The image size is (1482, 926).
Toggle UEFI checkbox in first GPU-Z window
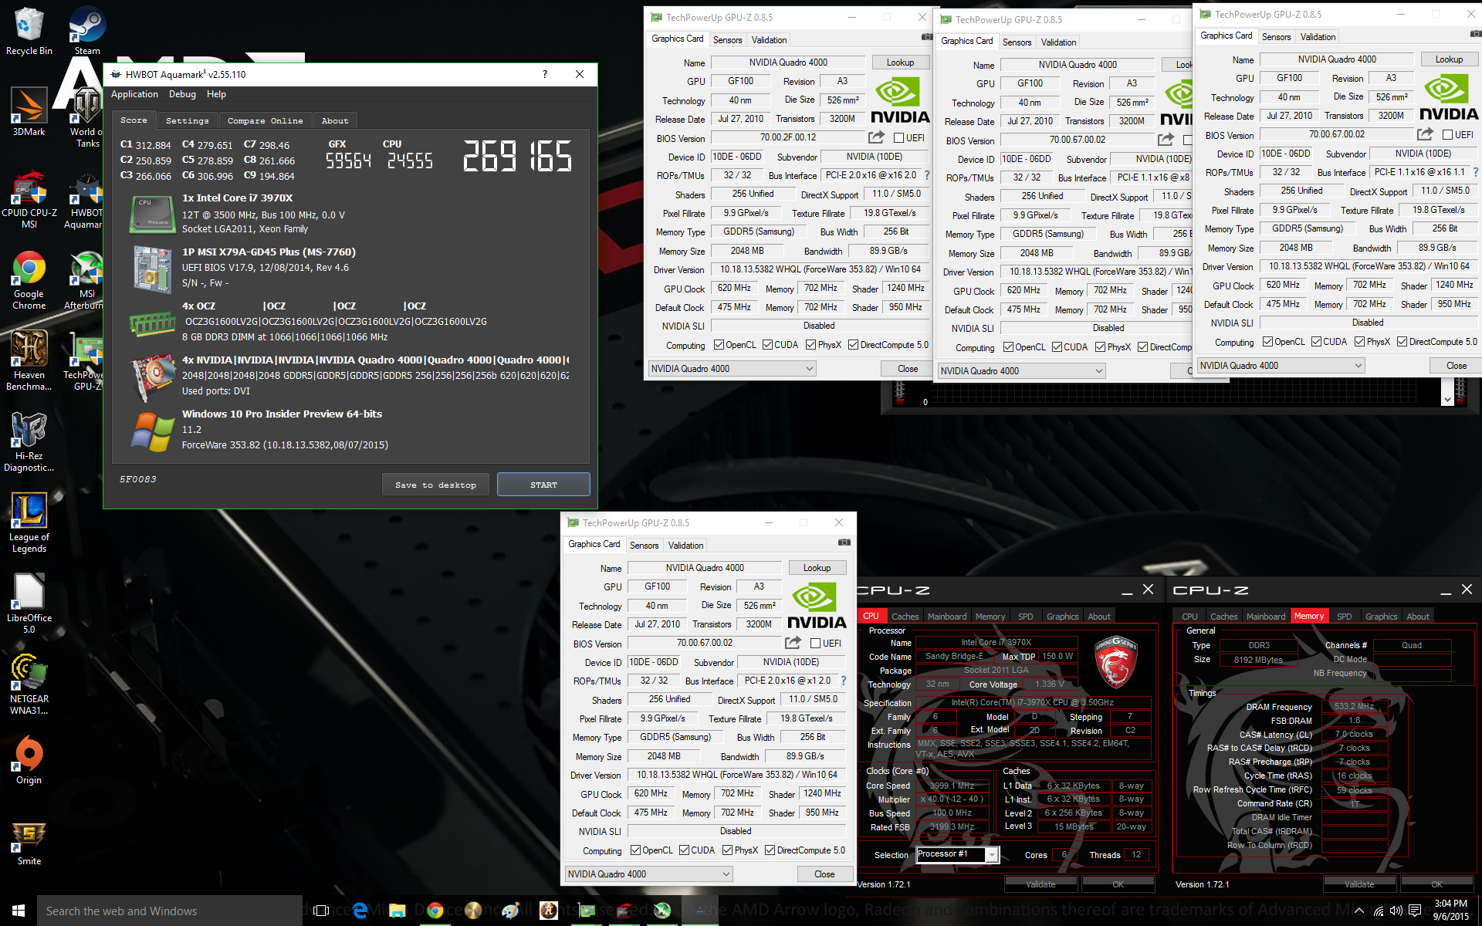[898, 138]
